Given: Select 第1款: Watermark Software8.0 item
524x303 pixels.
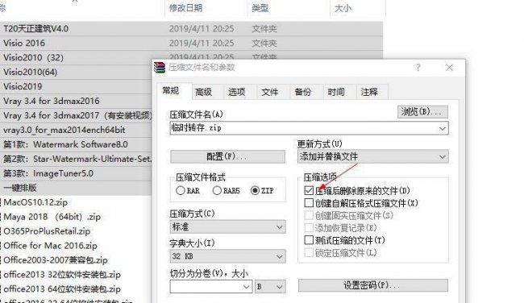Looking at the screenshot, I should tap(65, 144).
